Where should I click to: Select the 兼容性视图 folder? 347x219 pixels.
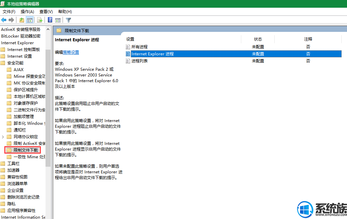point(14,177)
